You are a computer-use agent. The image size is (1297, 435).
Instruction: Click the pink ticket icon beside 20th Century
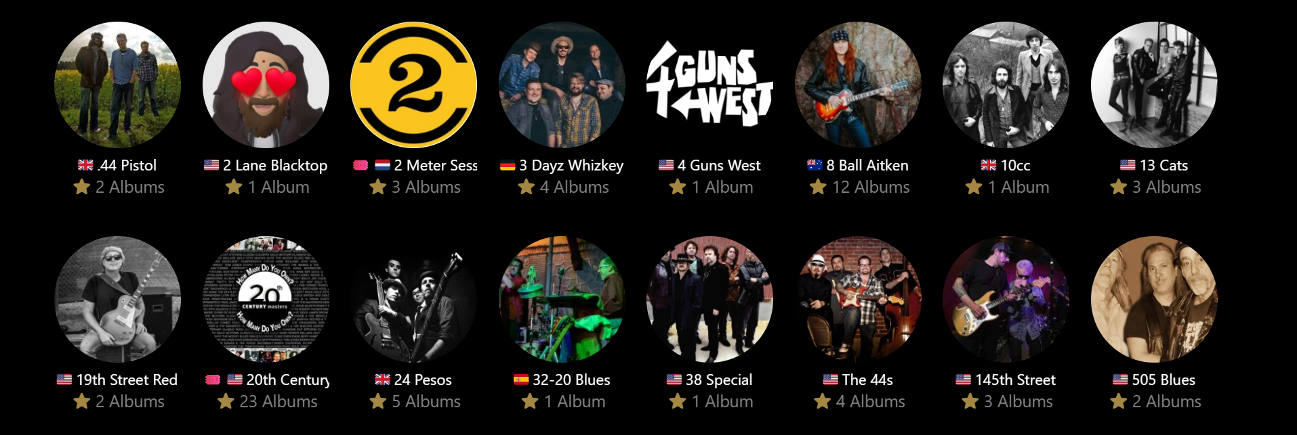pyautogui.click(x=213, y=380)
